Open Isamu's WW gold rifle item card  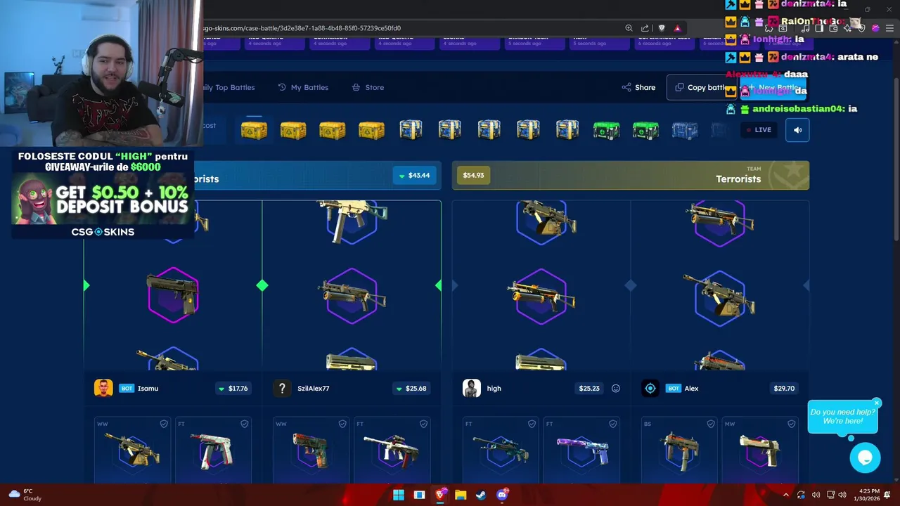click(x=132, y=450)
